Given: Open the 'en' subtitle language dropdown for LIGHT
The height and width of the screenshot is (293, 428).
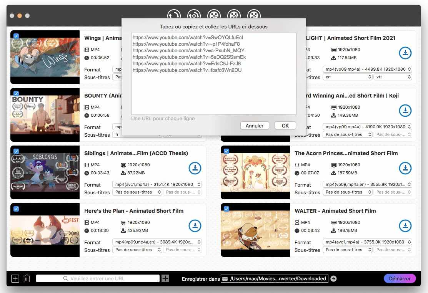Looking at the screenshot, I should coord(348,77).
